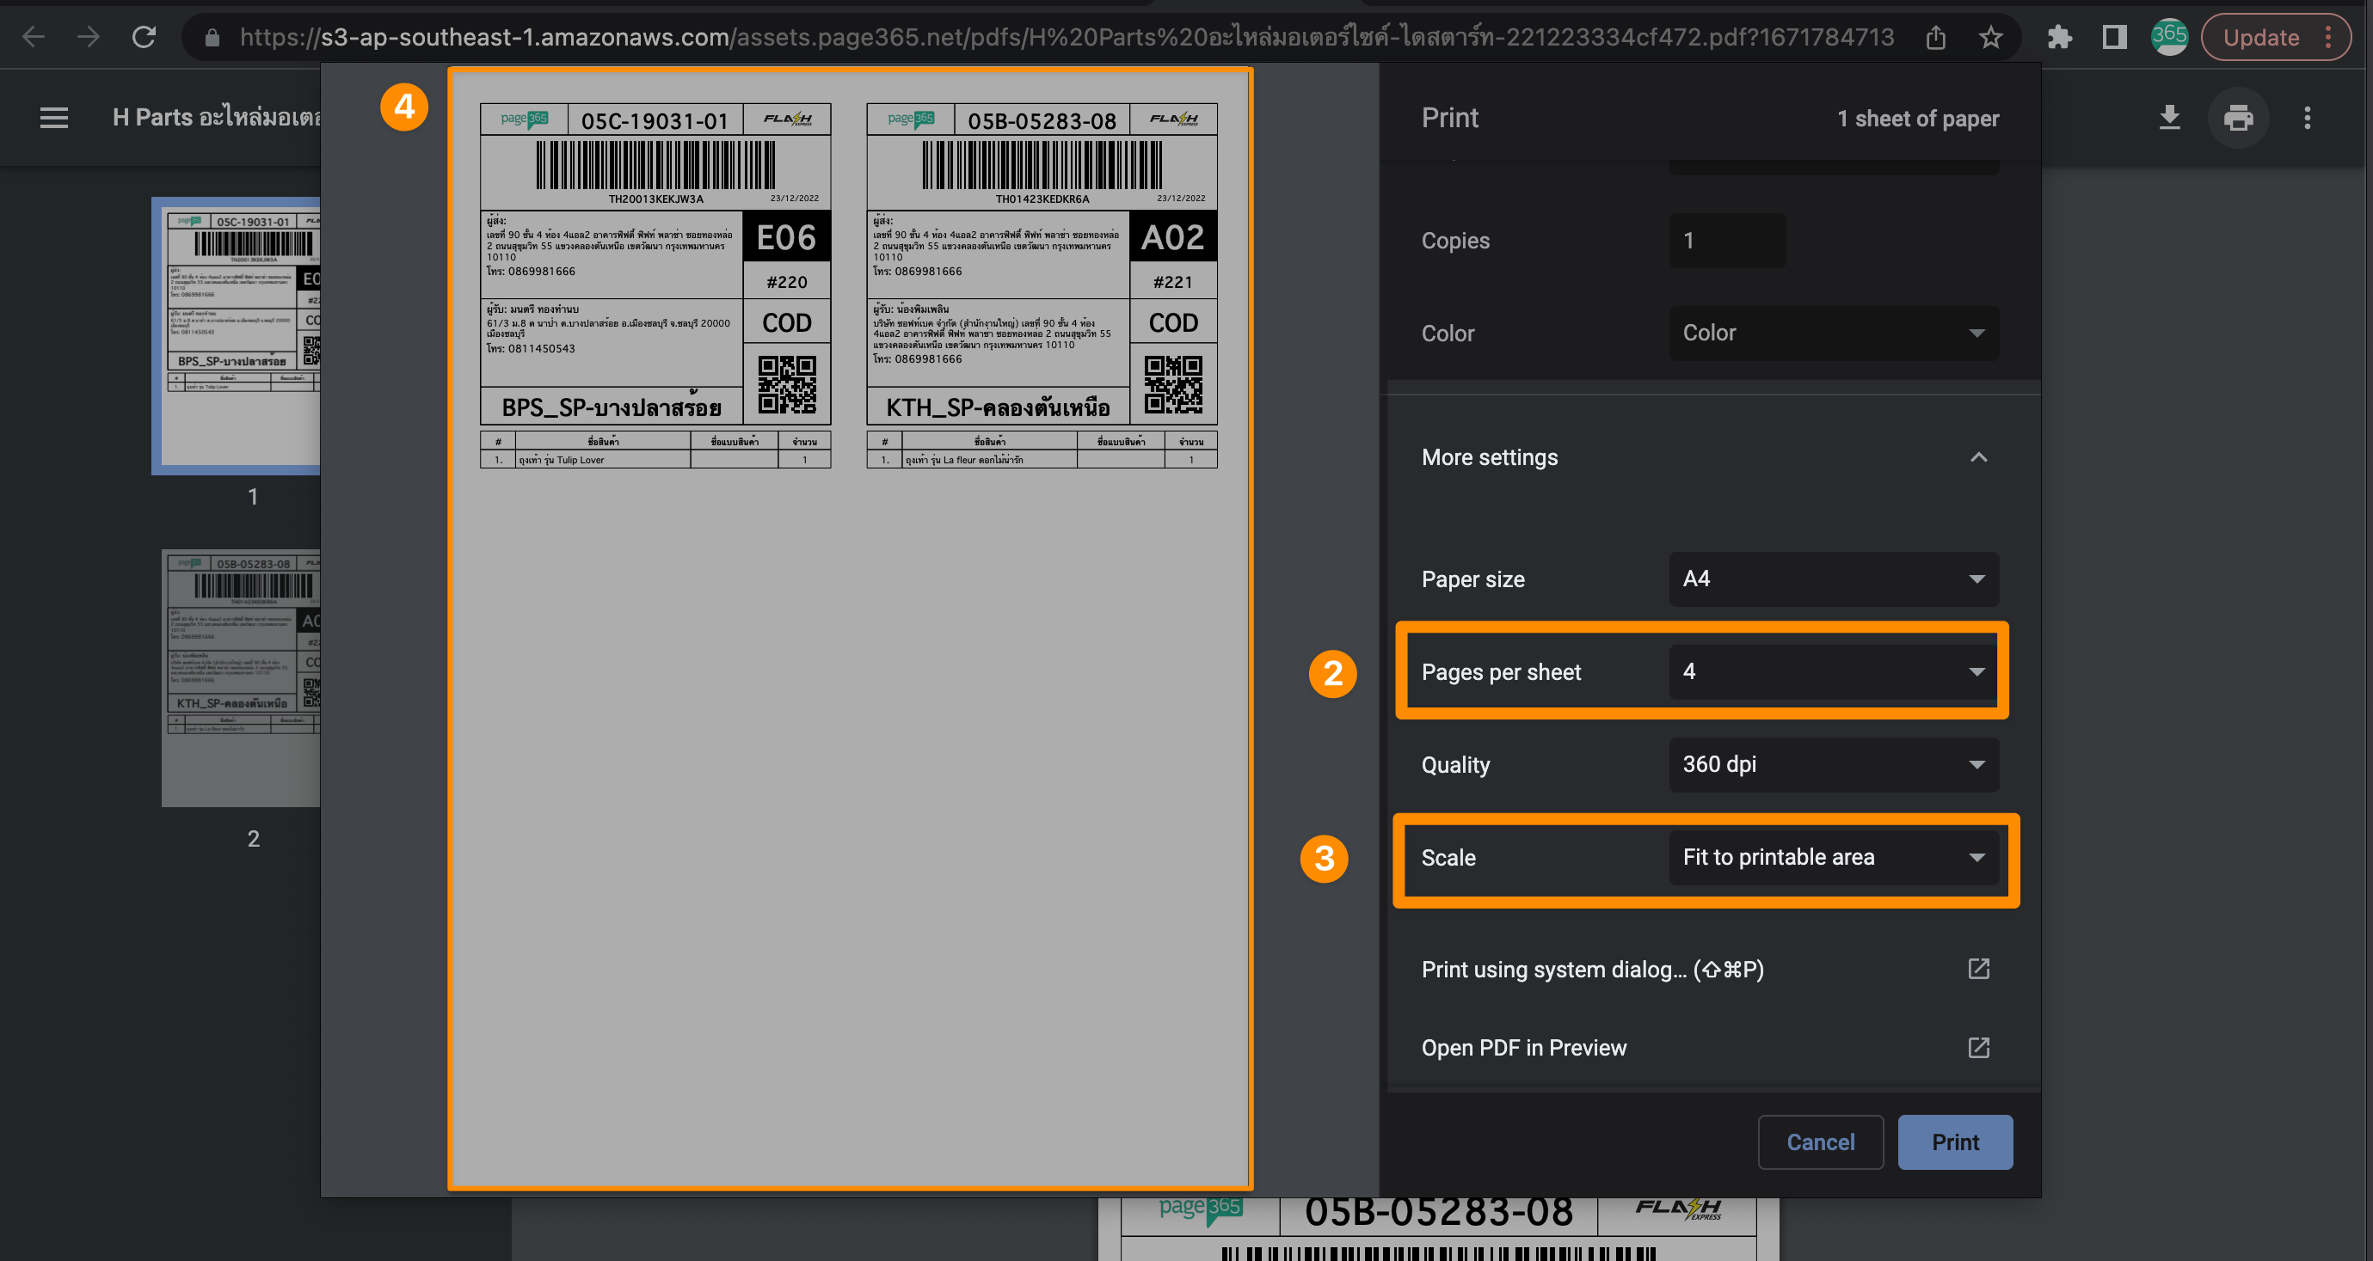The height and width of the screenshot is (1261, 2373).
Task: Click the Update button's three-dot menu
Action: pos(2327,38)
